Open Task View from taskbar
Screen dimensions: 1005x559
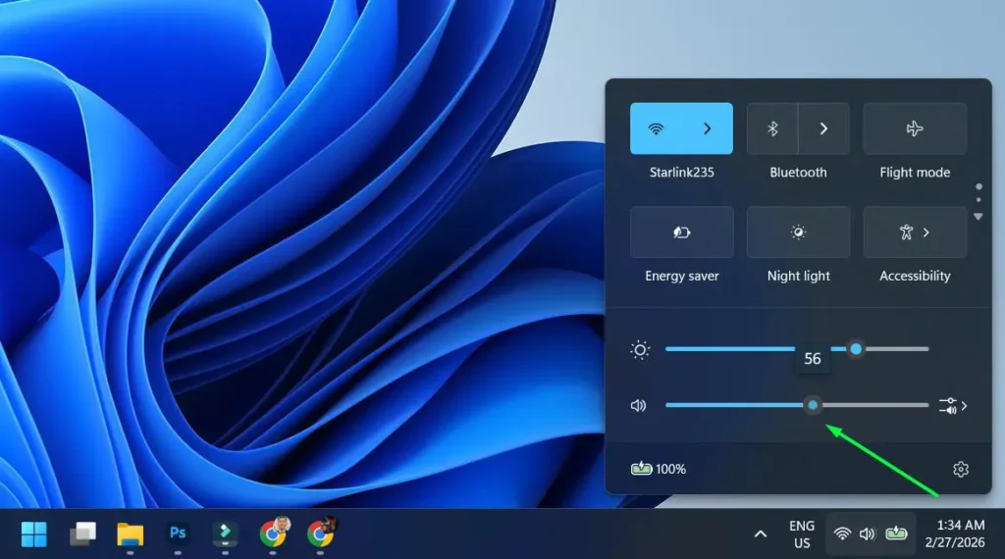tap(82, 534)
